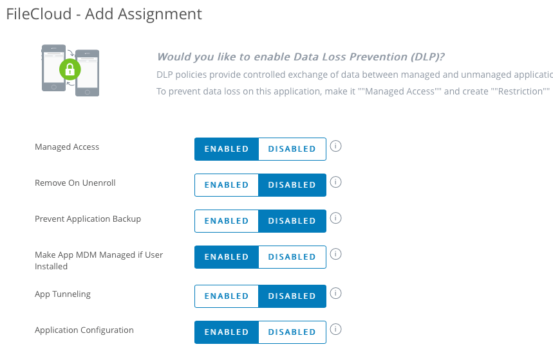The width and height of the screenshot is (553, 349).
Task: Disable Managed Access
Action: [292, 149]
